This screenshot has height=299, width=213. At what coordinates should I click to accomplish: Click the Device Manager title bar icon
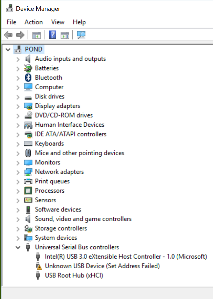[9, 8]
